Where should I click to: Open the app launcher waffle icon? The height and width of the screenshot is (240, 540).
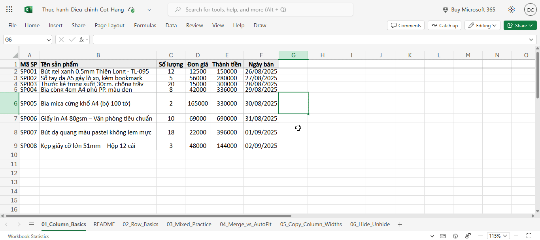tap(9, 9)
